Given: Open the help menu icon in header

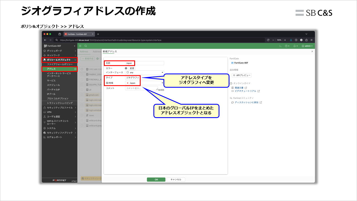Looking at the screenshot, I should point(287,46).
